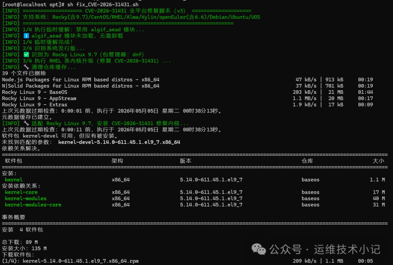Screen dimensions: 393x265
Task: Click the 'Rocky Linux 9 - AppStream' line
Action: coord(187,99)
